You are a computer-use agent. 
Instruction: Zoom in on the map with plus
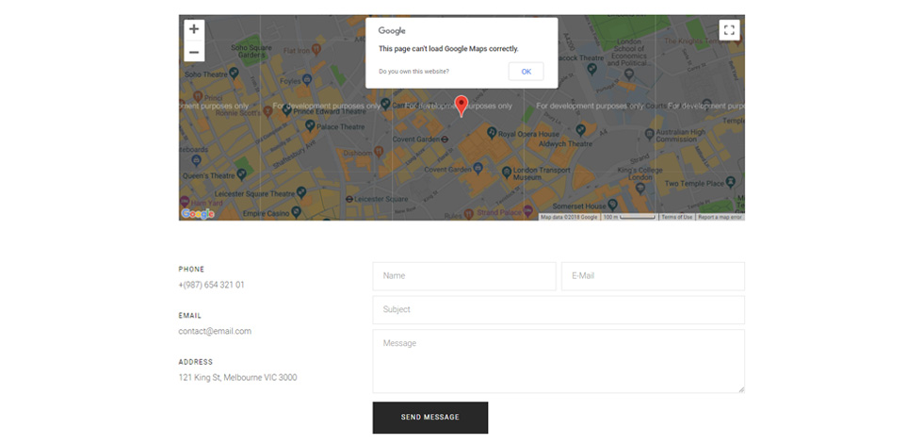tap(194, 29)
